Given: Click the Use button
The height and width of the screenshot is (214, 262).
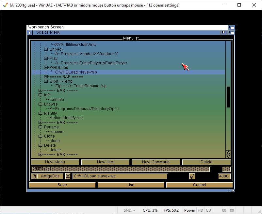Looking at the screenshot, I should coord(131,185).
